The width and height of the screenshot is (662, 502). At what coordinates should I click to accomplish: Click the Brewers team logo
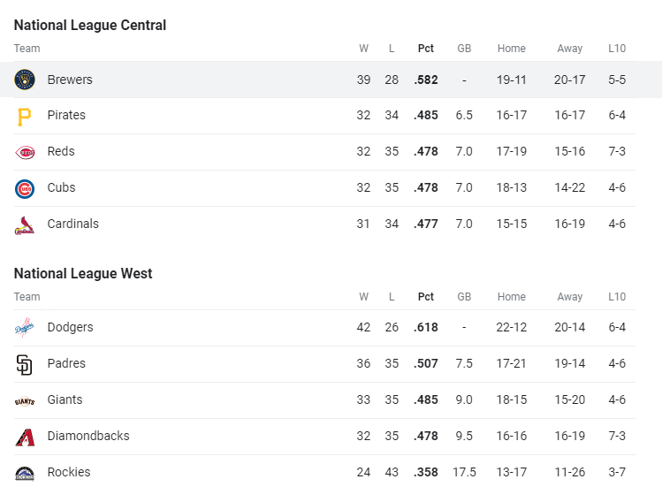click(x=25, y=80)
